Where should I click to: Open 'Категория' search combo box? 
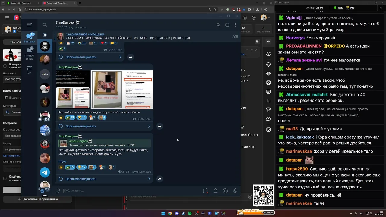tap(12, 112)
